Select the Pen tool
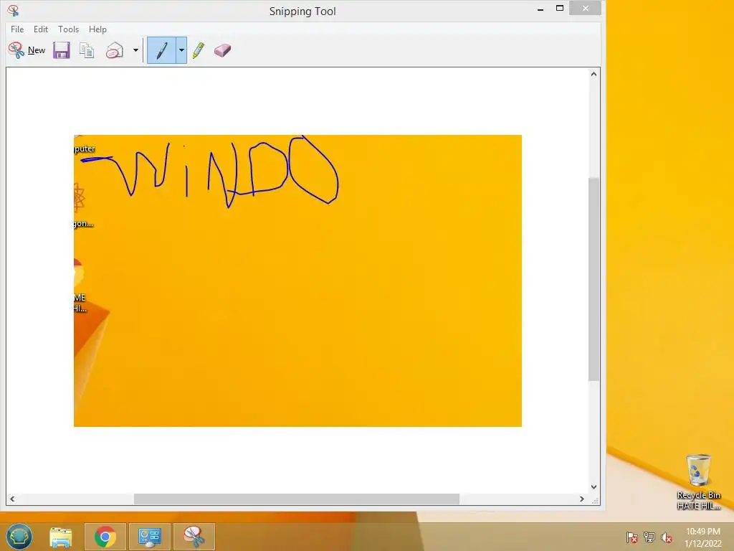Screen dimensions: 734x551 click(161, 50)
